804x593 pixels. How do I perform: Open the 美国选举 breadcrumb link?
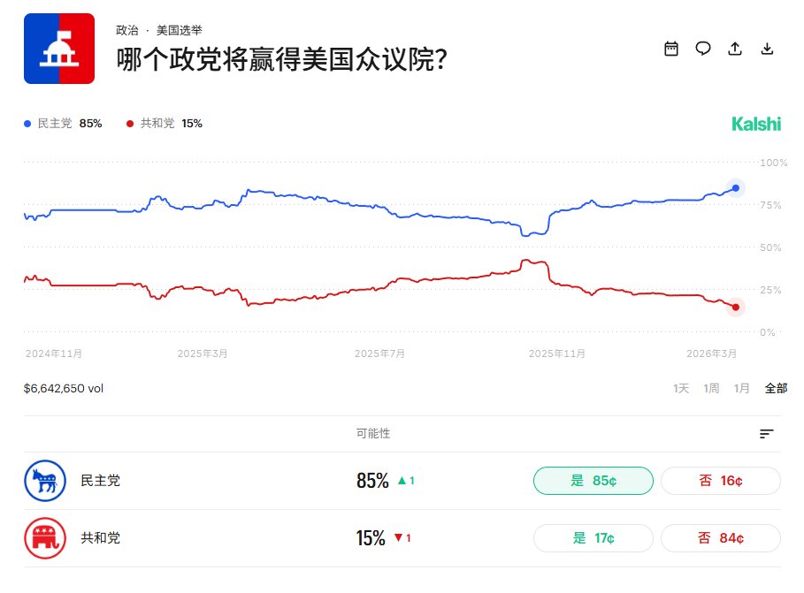click(x=179, y=30)
